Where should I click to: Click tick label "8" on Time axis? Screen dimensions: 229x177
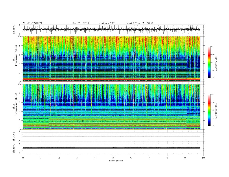pos(167,158)
